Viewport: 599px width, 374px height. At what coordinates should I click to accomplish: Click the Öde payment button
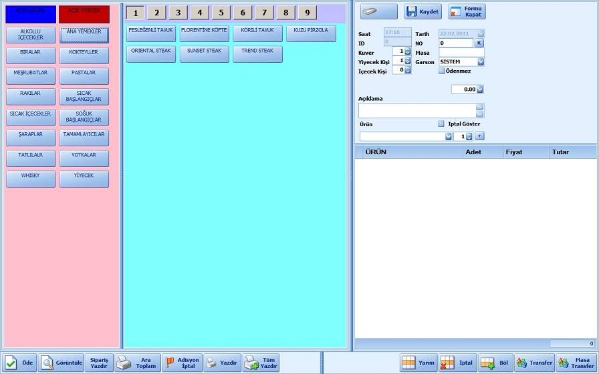[x=19, y=363]
